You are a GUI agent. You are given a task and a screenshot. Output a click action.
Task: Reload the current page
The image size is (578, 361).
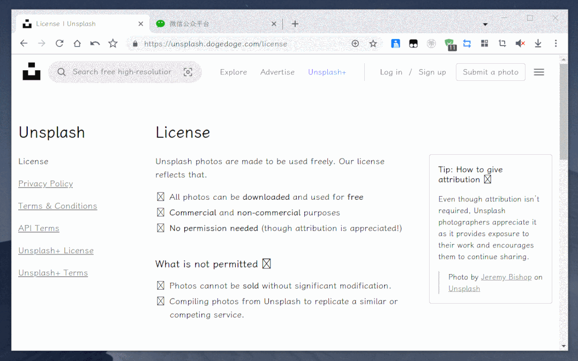59,43
